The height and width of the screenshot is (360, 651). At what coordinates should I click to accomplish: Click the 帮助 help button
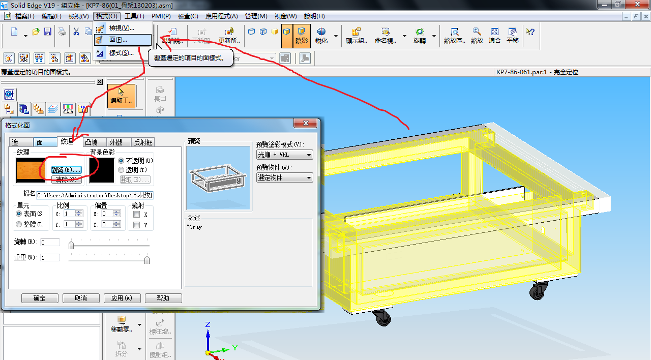(x=163, y=298)
